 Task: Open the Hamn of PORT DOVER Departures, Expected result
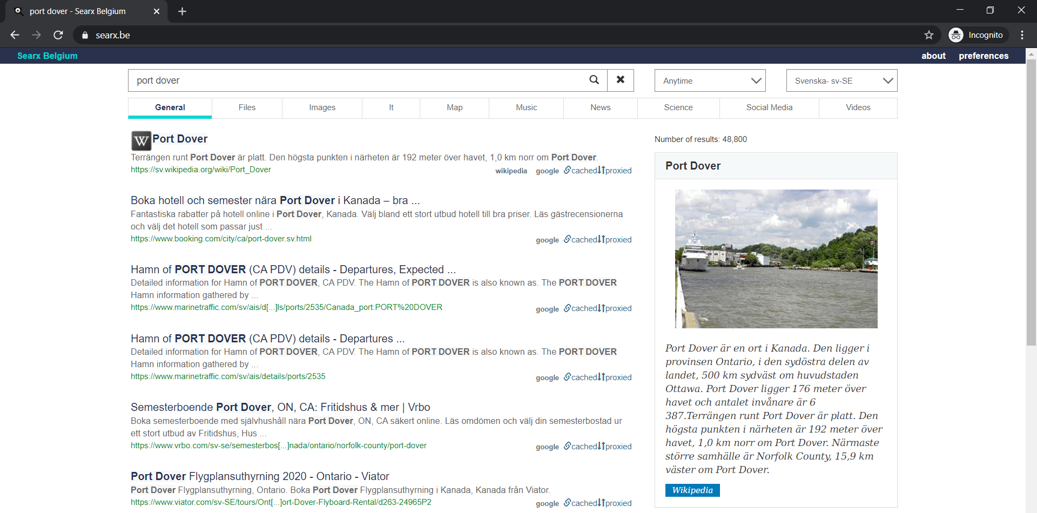tap(293, 269)
